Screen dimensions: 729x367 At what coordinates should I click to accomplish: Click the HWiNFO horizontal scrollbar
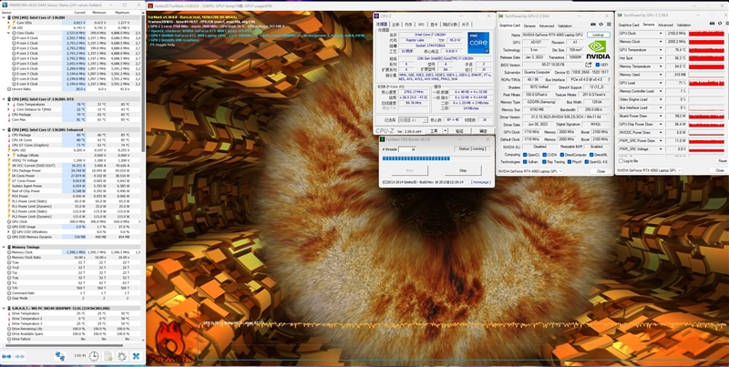(x=63, y=345)
